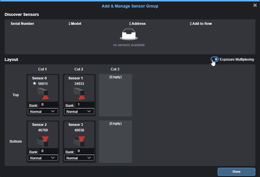Close the Add & Manage Sensor Group dialog
Viewport: 260px width, 177px height.
(x=255, y=5)
